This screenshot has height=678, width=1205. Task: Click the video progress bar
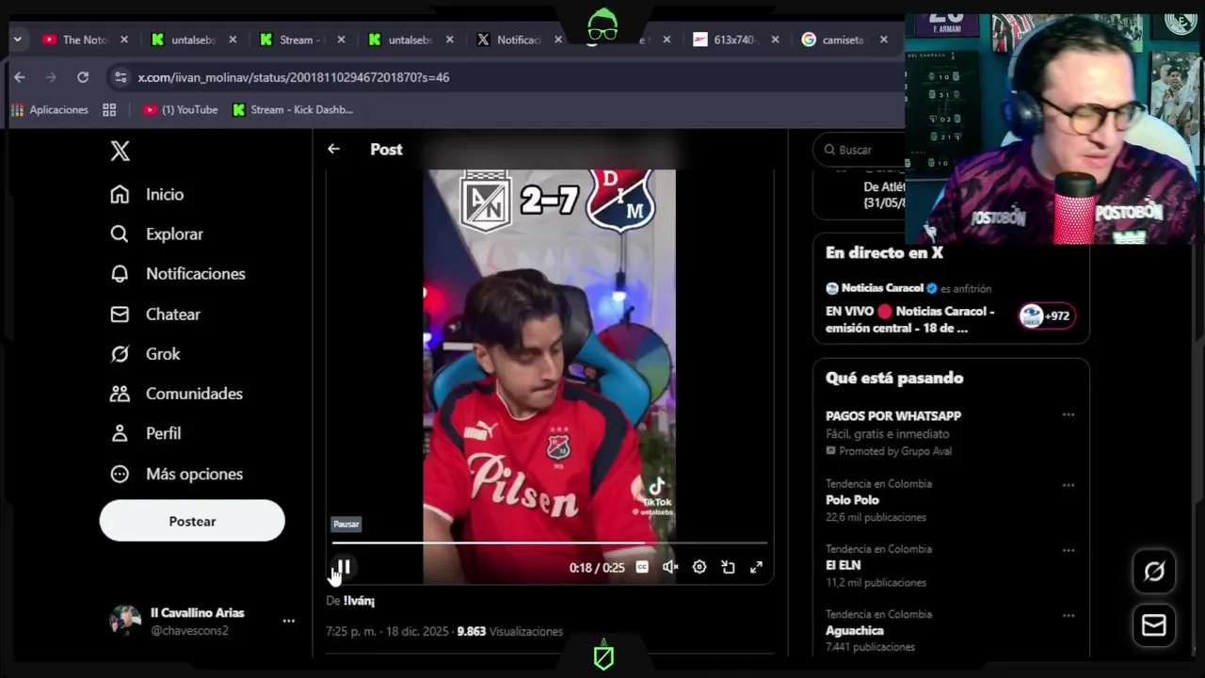(x=549, y=543)
